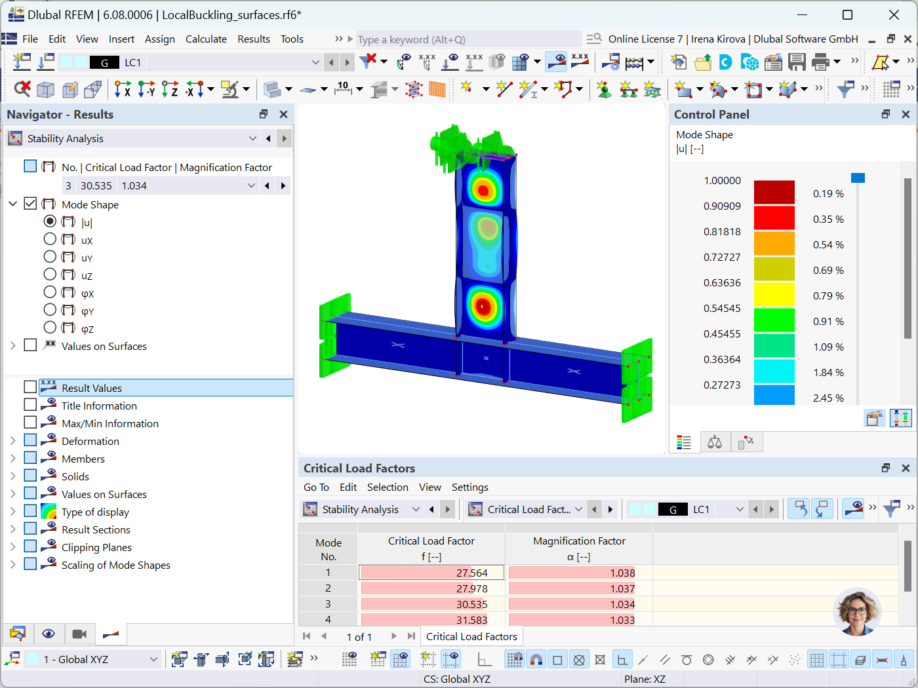Expand the Values on Surfaces tree node

[x=14, y=346]
